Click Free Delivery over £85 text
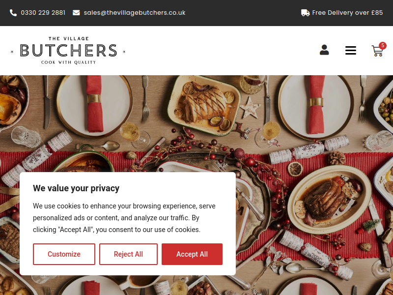The width and height of the screenshot is (393, 295). pyautogui.click(x=347, y=13)
